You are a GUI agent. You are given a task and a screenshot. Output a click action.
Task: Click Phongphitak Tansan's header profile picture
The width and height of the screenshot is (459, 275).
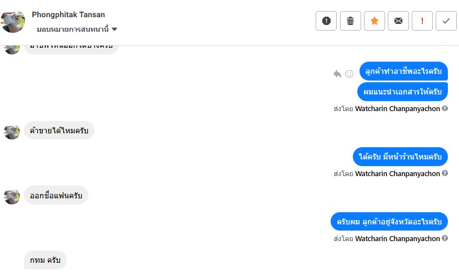point(13,21)
